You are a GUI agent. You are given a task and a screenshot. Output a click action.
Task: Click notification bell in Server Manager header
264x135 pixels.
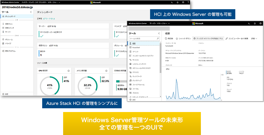pyautogui.click(x=255, y=24)
